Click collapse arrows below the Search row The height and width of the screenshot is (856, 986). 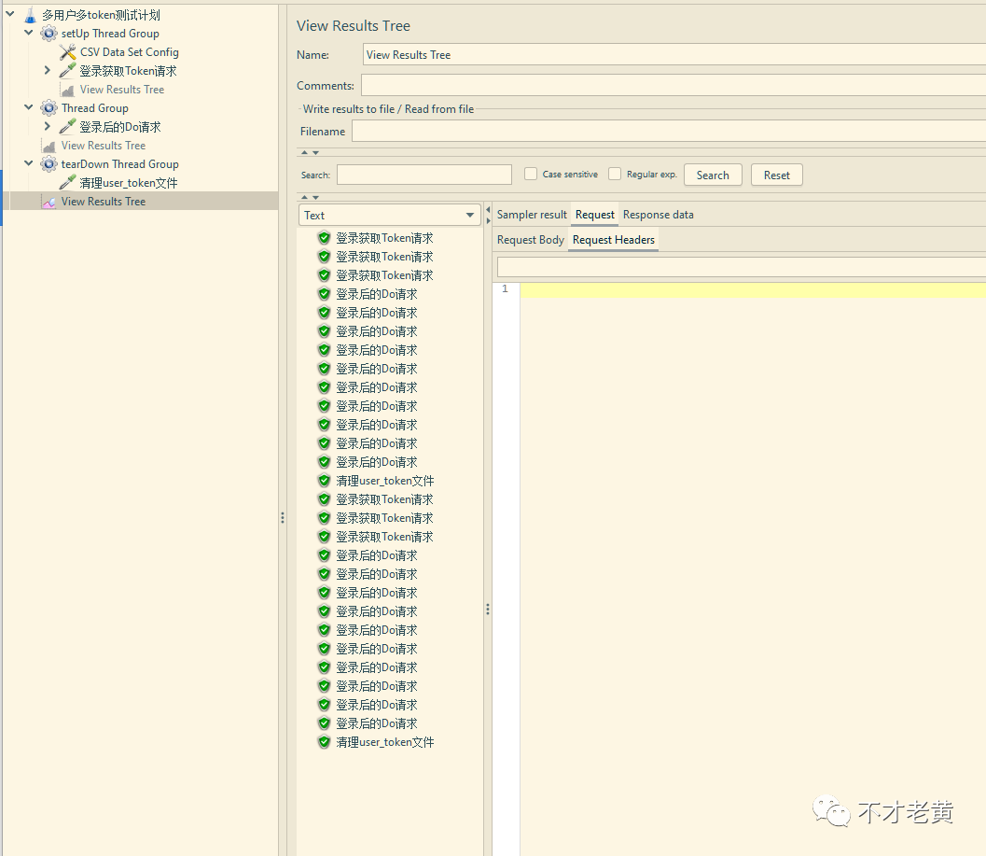coord(310,197)
